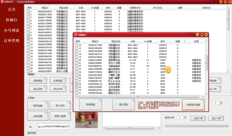Click 结果 column header in 关联窗口
This screenshot has height=136, width=232.
pos(196,41)
